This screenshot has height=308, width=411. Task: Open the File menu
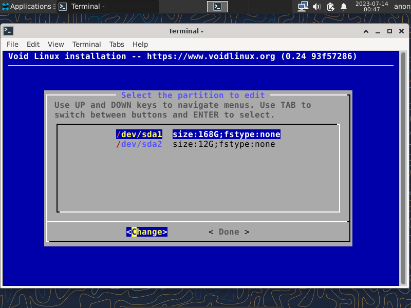12,44
